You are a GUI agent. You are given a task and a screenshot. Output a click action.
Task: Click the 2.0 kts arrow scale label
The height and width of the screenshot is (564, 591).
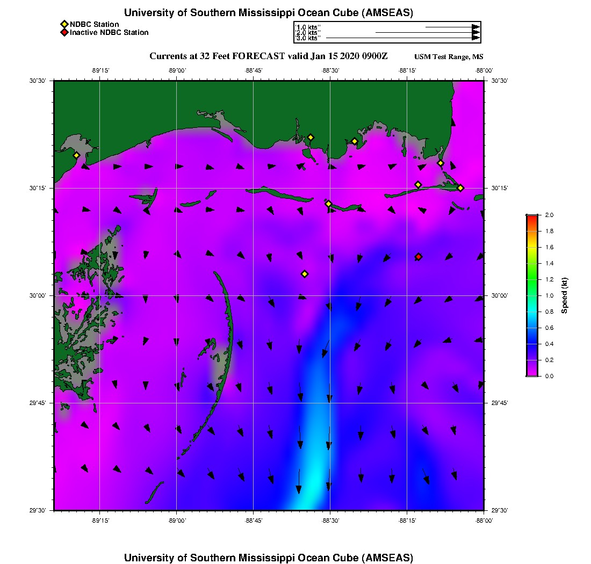click(308, 33)
